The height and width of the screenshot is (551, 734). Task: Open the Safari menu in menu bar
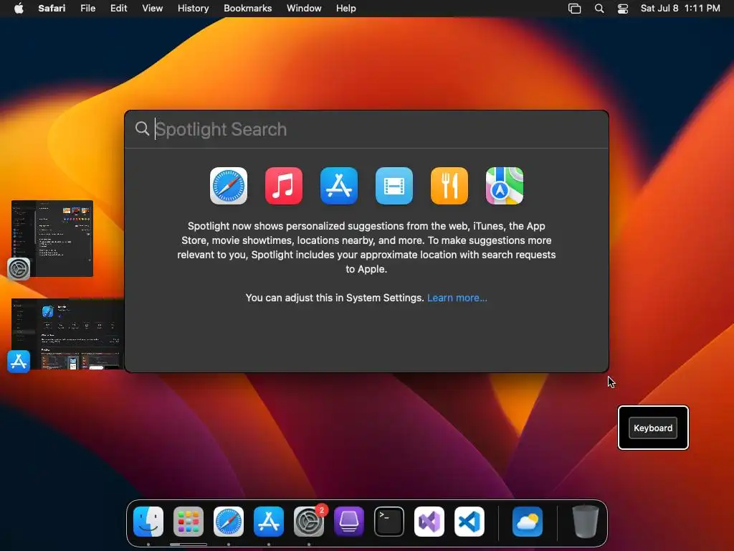tap(52, 9)
